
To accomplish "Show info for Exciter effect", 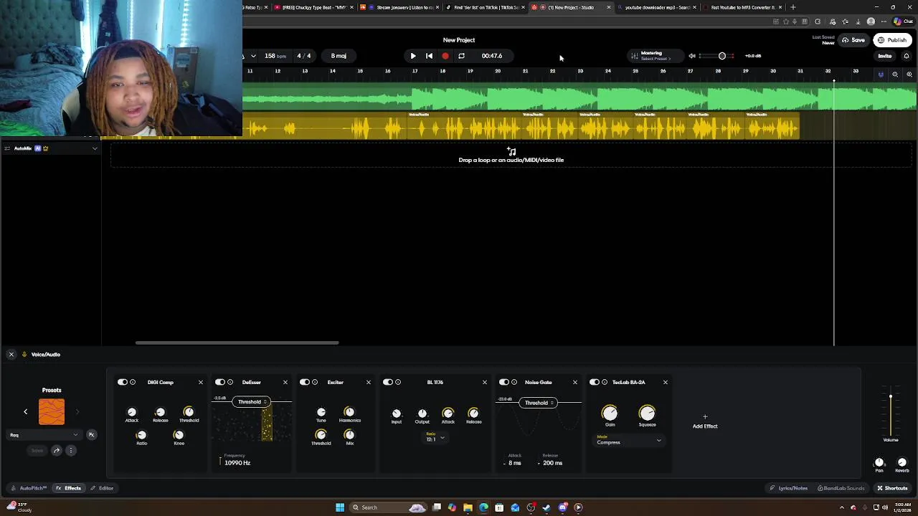I will click(x=315, y=382).
